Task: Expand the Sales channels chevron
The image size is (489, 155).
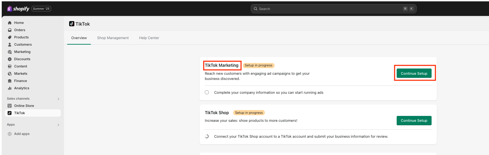Action: coord(58,99)
